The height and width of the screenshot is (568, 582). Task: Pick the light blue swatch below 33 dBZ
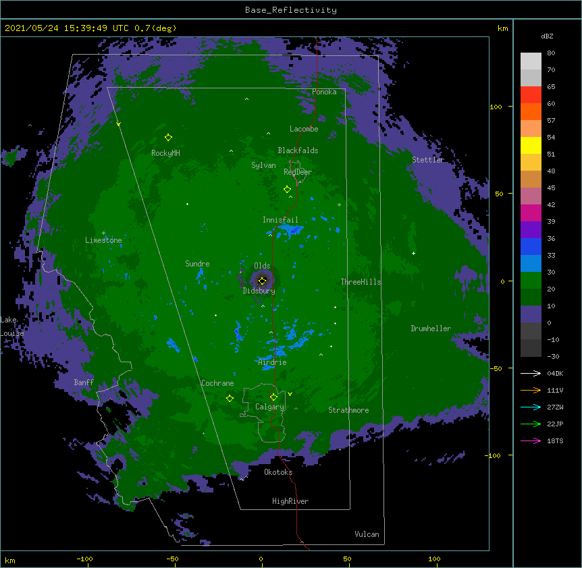point(531,263)
